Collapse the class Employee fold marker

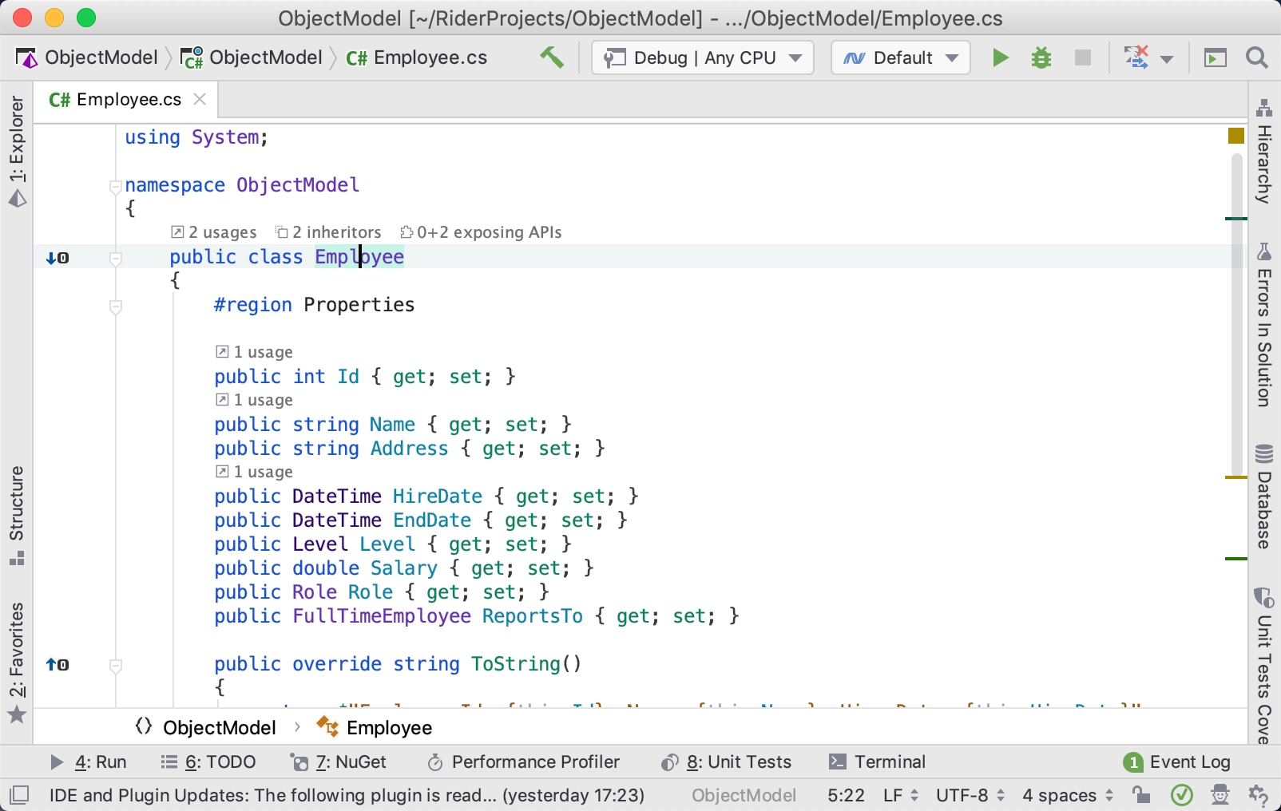coord(115,259)
